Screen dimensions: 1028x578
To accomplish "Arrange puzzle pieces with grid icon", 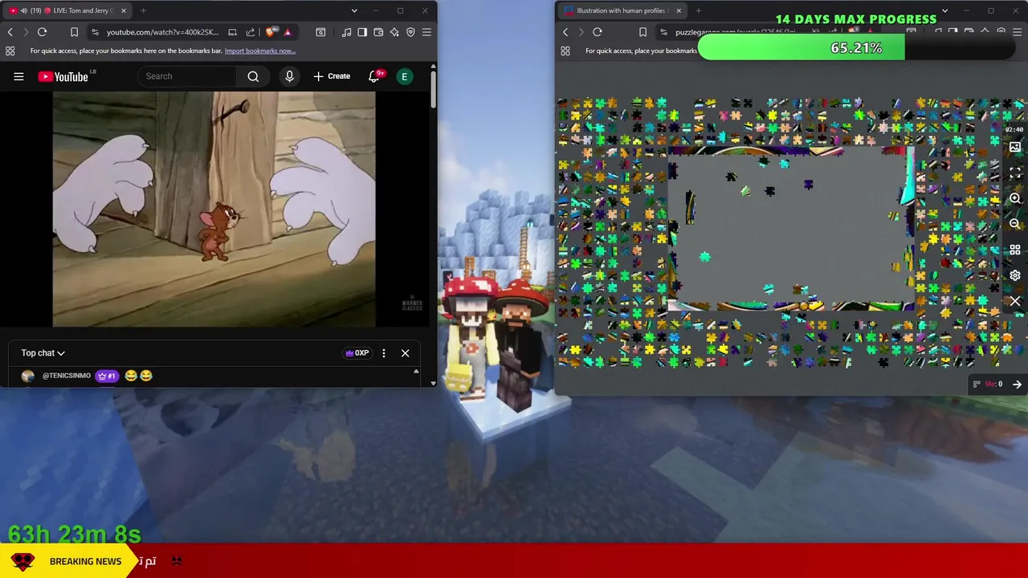I will (x=1015, y=250).
